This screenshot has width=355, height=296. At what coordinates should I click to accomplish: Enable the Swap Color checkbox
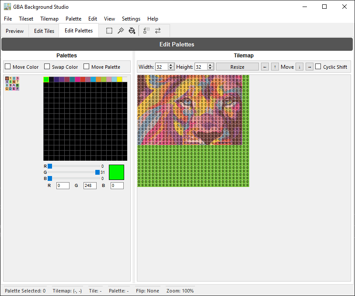pyautogui.click(x=47, y=67)
